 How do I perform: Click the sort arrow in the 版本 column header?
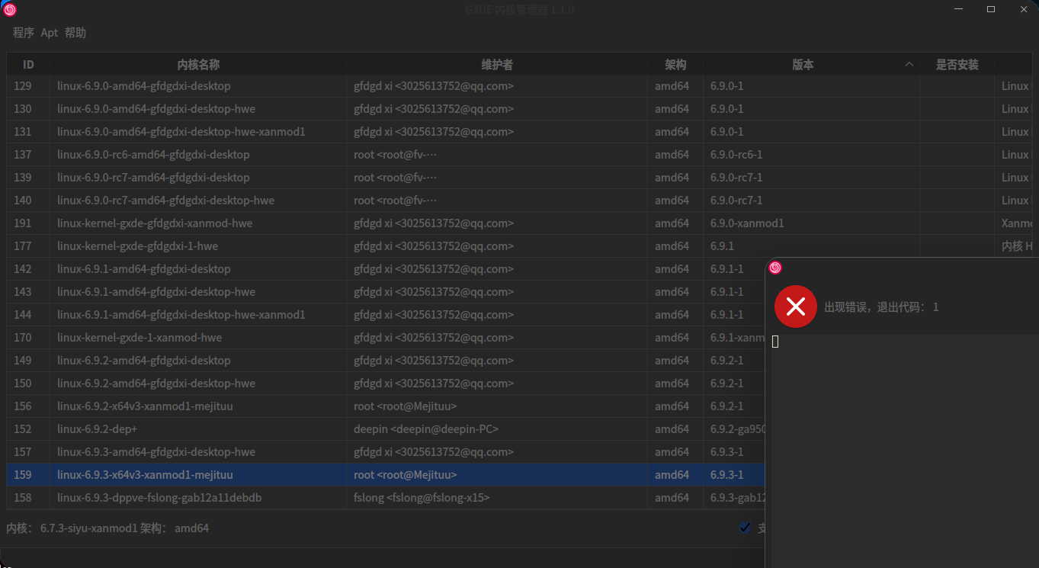[x=909, y=65]
